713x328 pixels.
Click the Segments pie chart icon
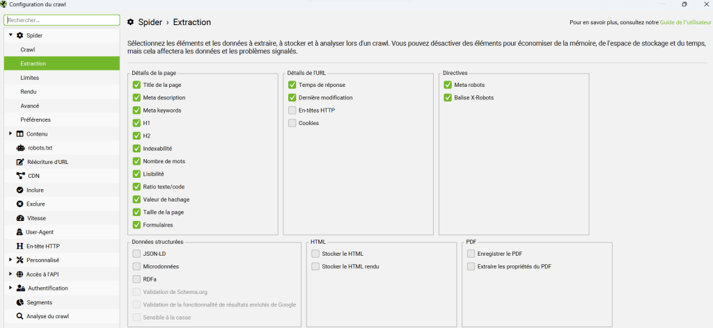[x=20, y=302]
